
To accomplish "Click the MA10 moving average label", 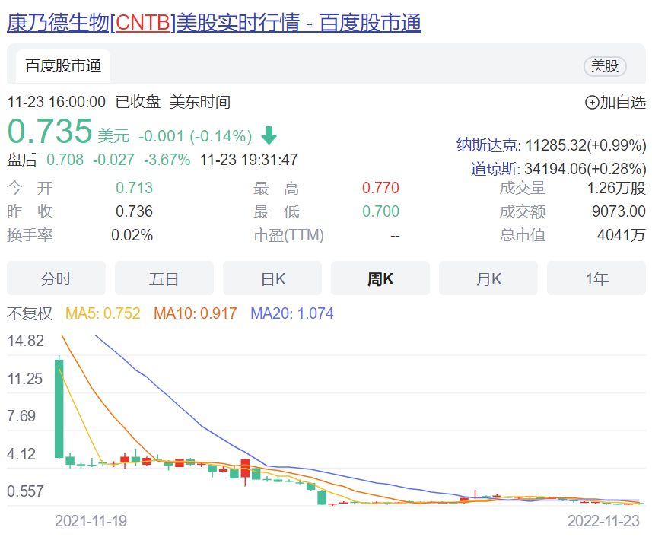I will (196, 313).
